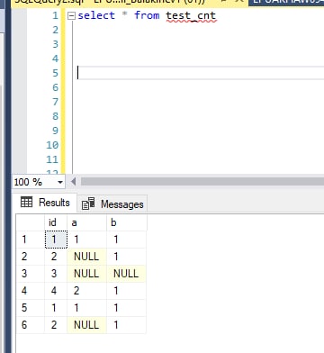Screen dimensions: 324x353
Task: Place cursor on editor line 5
Action: tap(201, 73)
